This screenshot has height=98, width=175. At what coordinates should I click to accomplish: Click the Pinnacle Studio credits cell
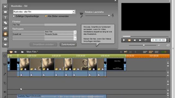tap(59, 34)
